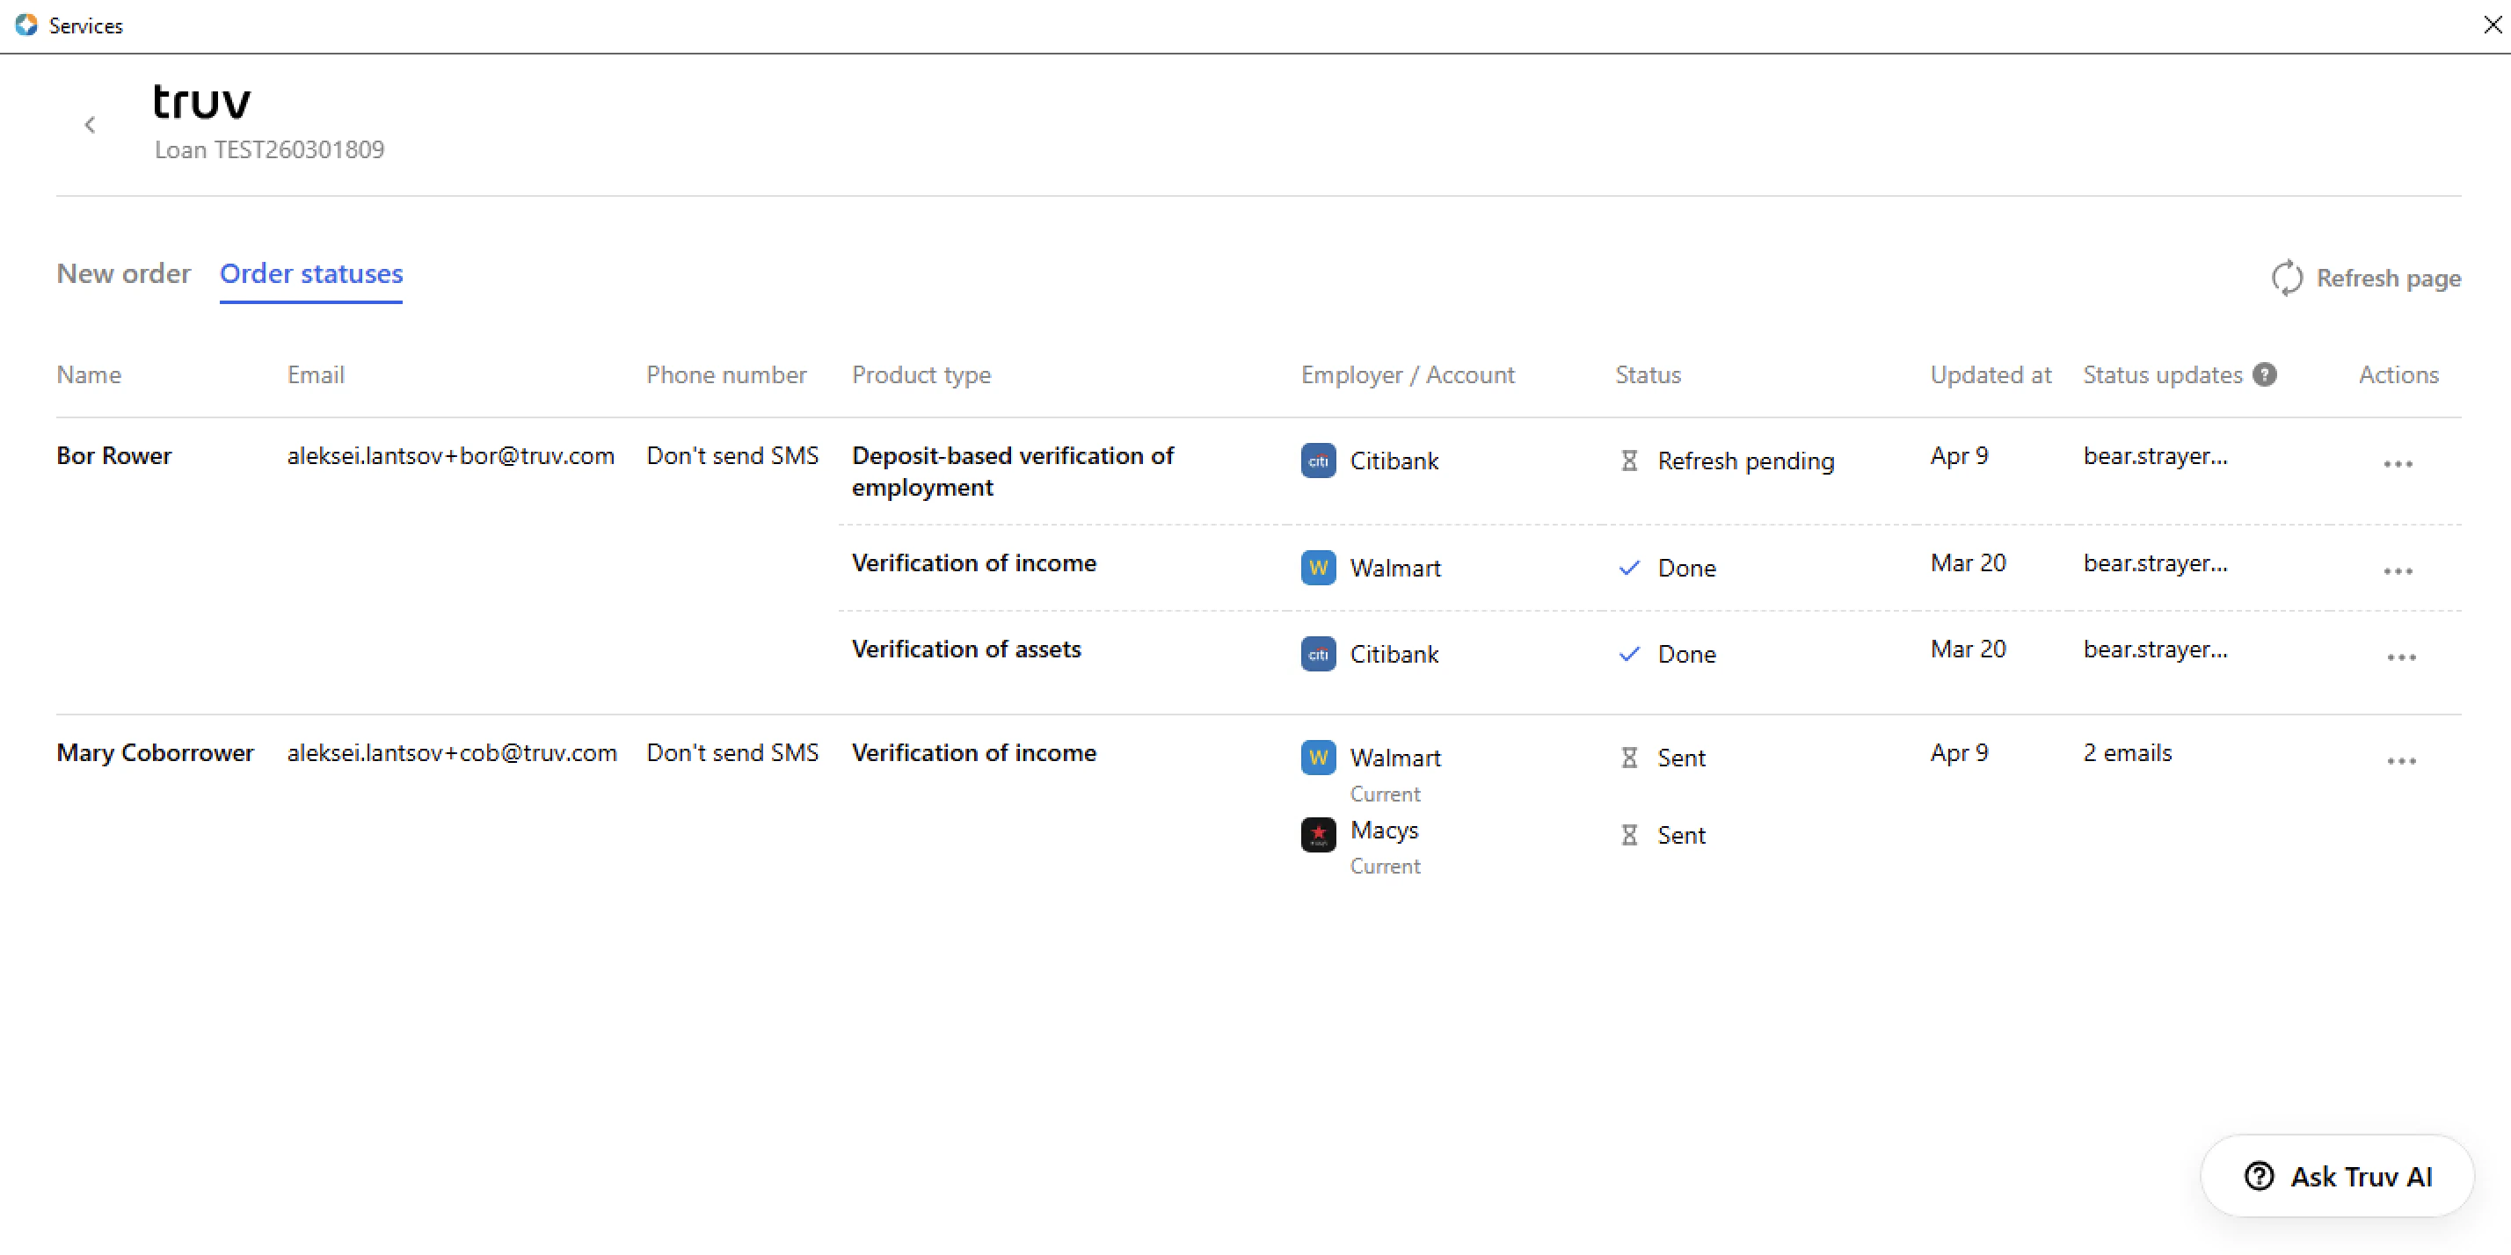Click the checkmark icon beside Done for assets
Image resolution: width=2511 pixels, height=1255 pixels.
click(1628, 654)
